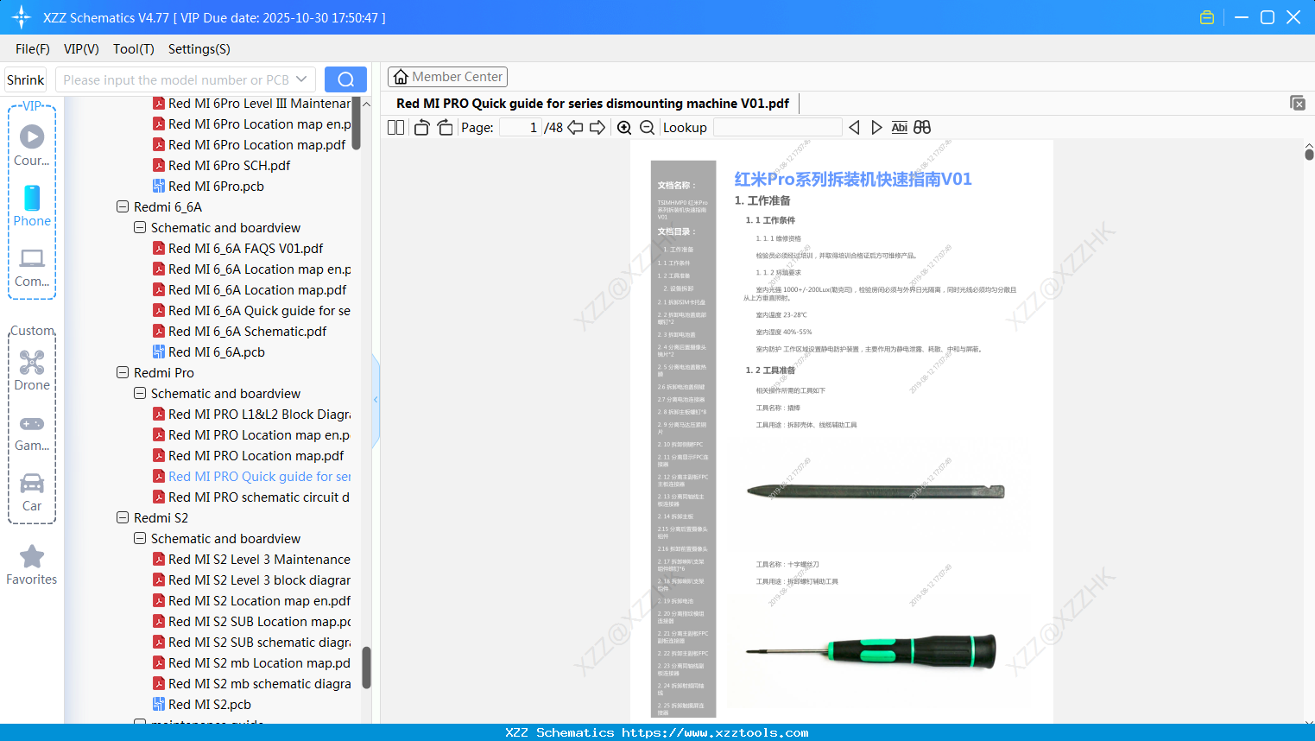Click the binoculars search icon

click(922, 128)
